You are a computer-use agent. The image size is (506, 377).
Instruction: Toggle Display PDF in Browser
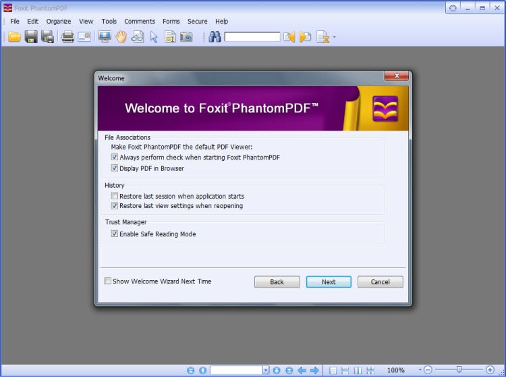[114, 168]
